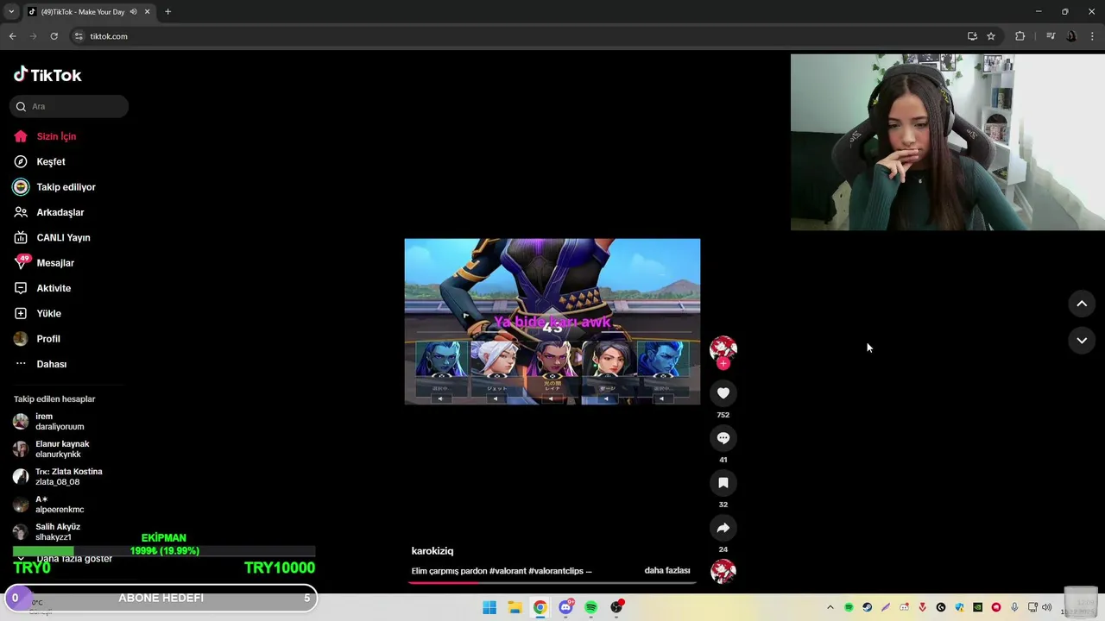
Task: Open Chrome three-dot menu
Action: coord(1093,36)
